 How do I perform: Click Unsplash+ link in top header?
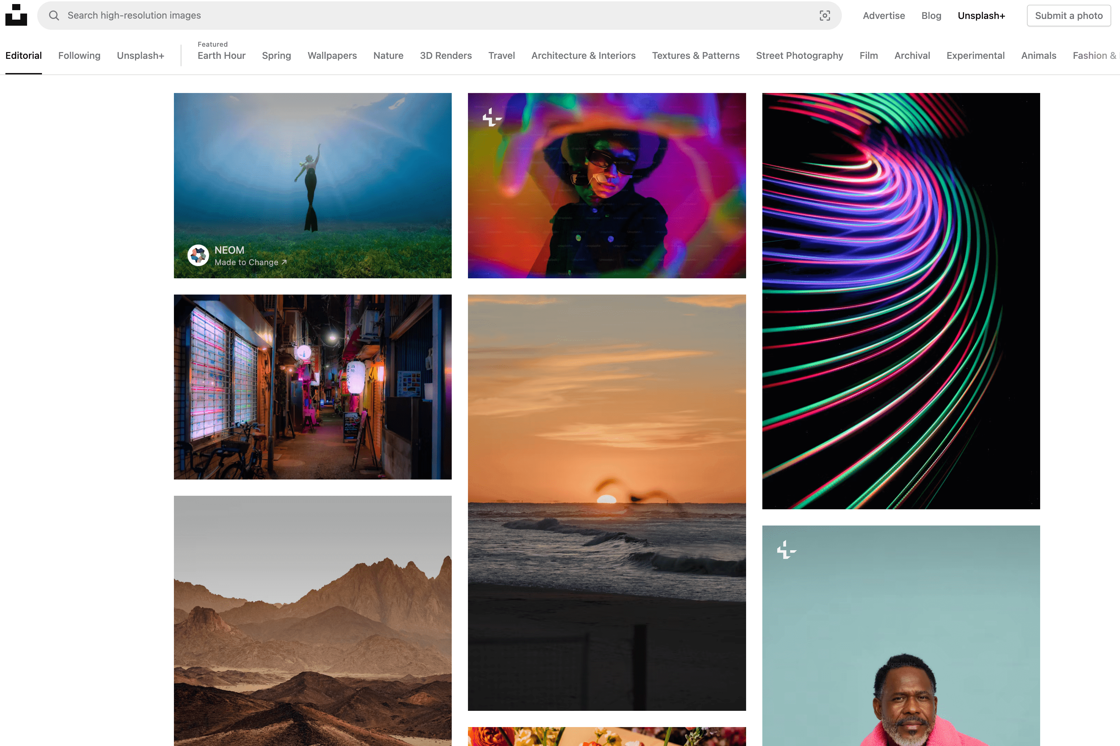[x=981, y=15]
